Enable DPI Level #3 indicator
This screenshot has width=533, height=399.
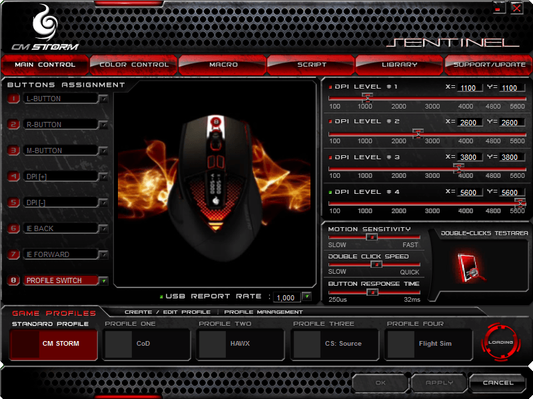[x=330, y=157]
